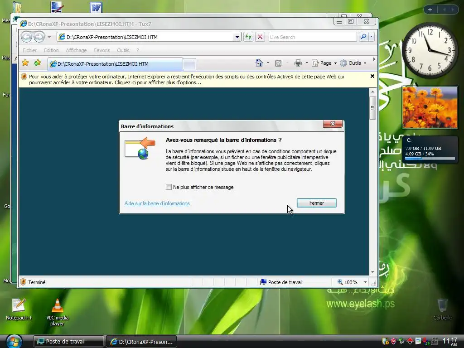Click the flower slideshow gadget picture
The height and width of the screenshot is (348, 464).
pos(430,107)
